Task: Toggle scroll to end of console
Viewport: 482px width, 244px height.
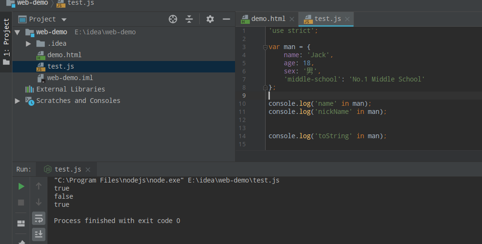Action: point(39,234)
